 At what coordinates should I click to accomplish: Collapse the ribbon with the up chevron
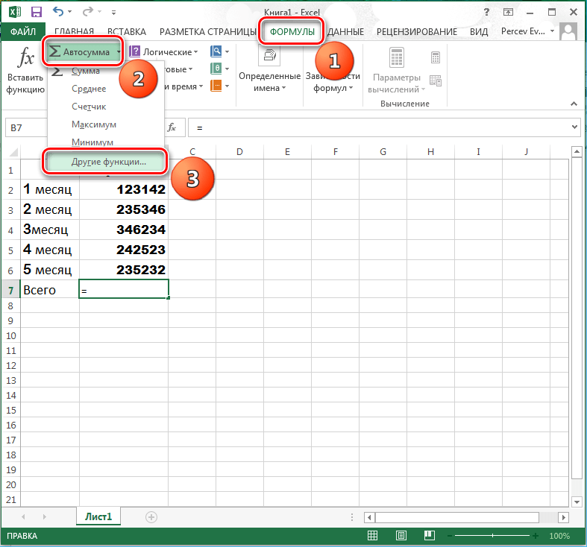[x=574, y=104]
